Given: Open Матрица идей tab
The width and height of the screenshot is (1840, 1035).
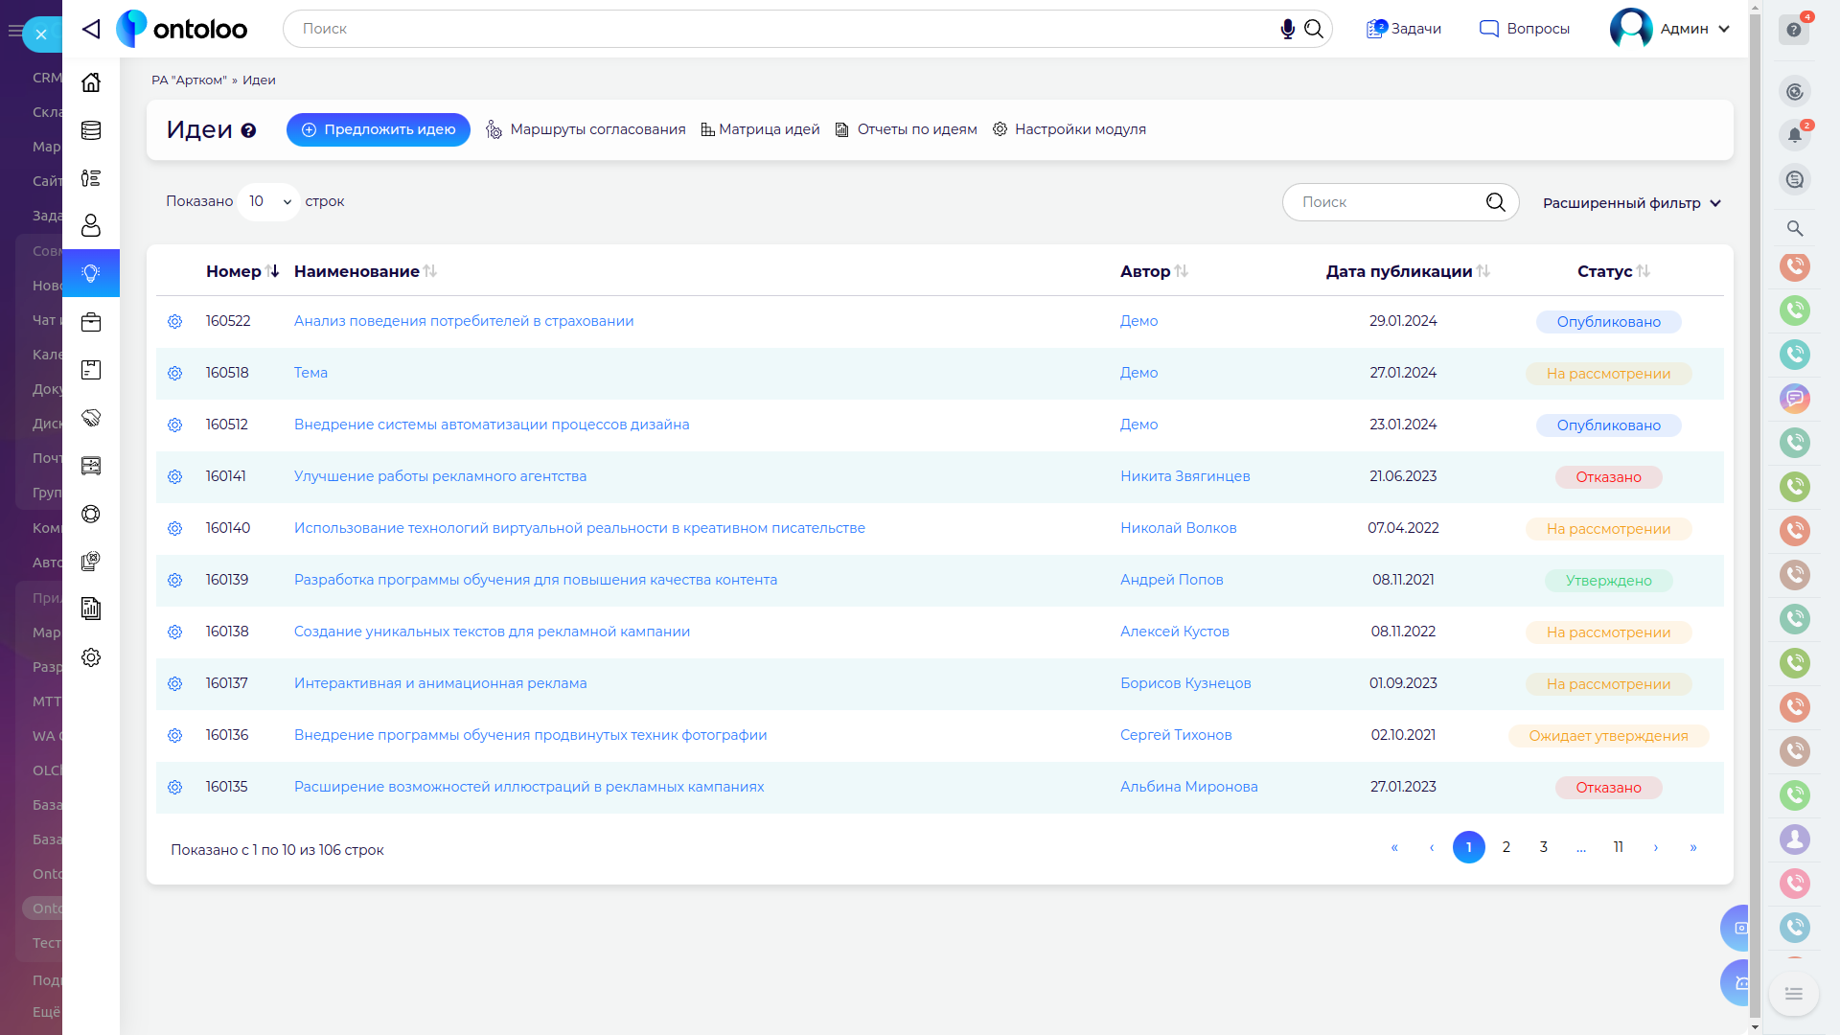Looking at the screenshot, I should 760,129.
